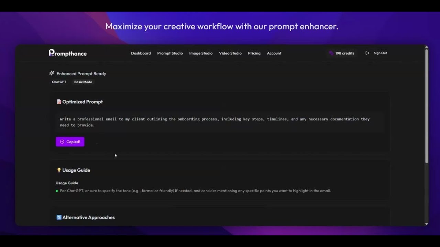
Task: Open the Dashboard page
Action: click(x=141, y=53)
